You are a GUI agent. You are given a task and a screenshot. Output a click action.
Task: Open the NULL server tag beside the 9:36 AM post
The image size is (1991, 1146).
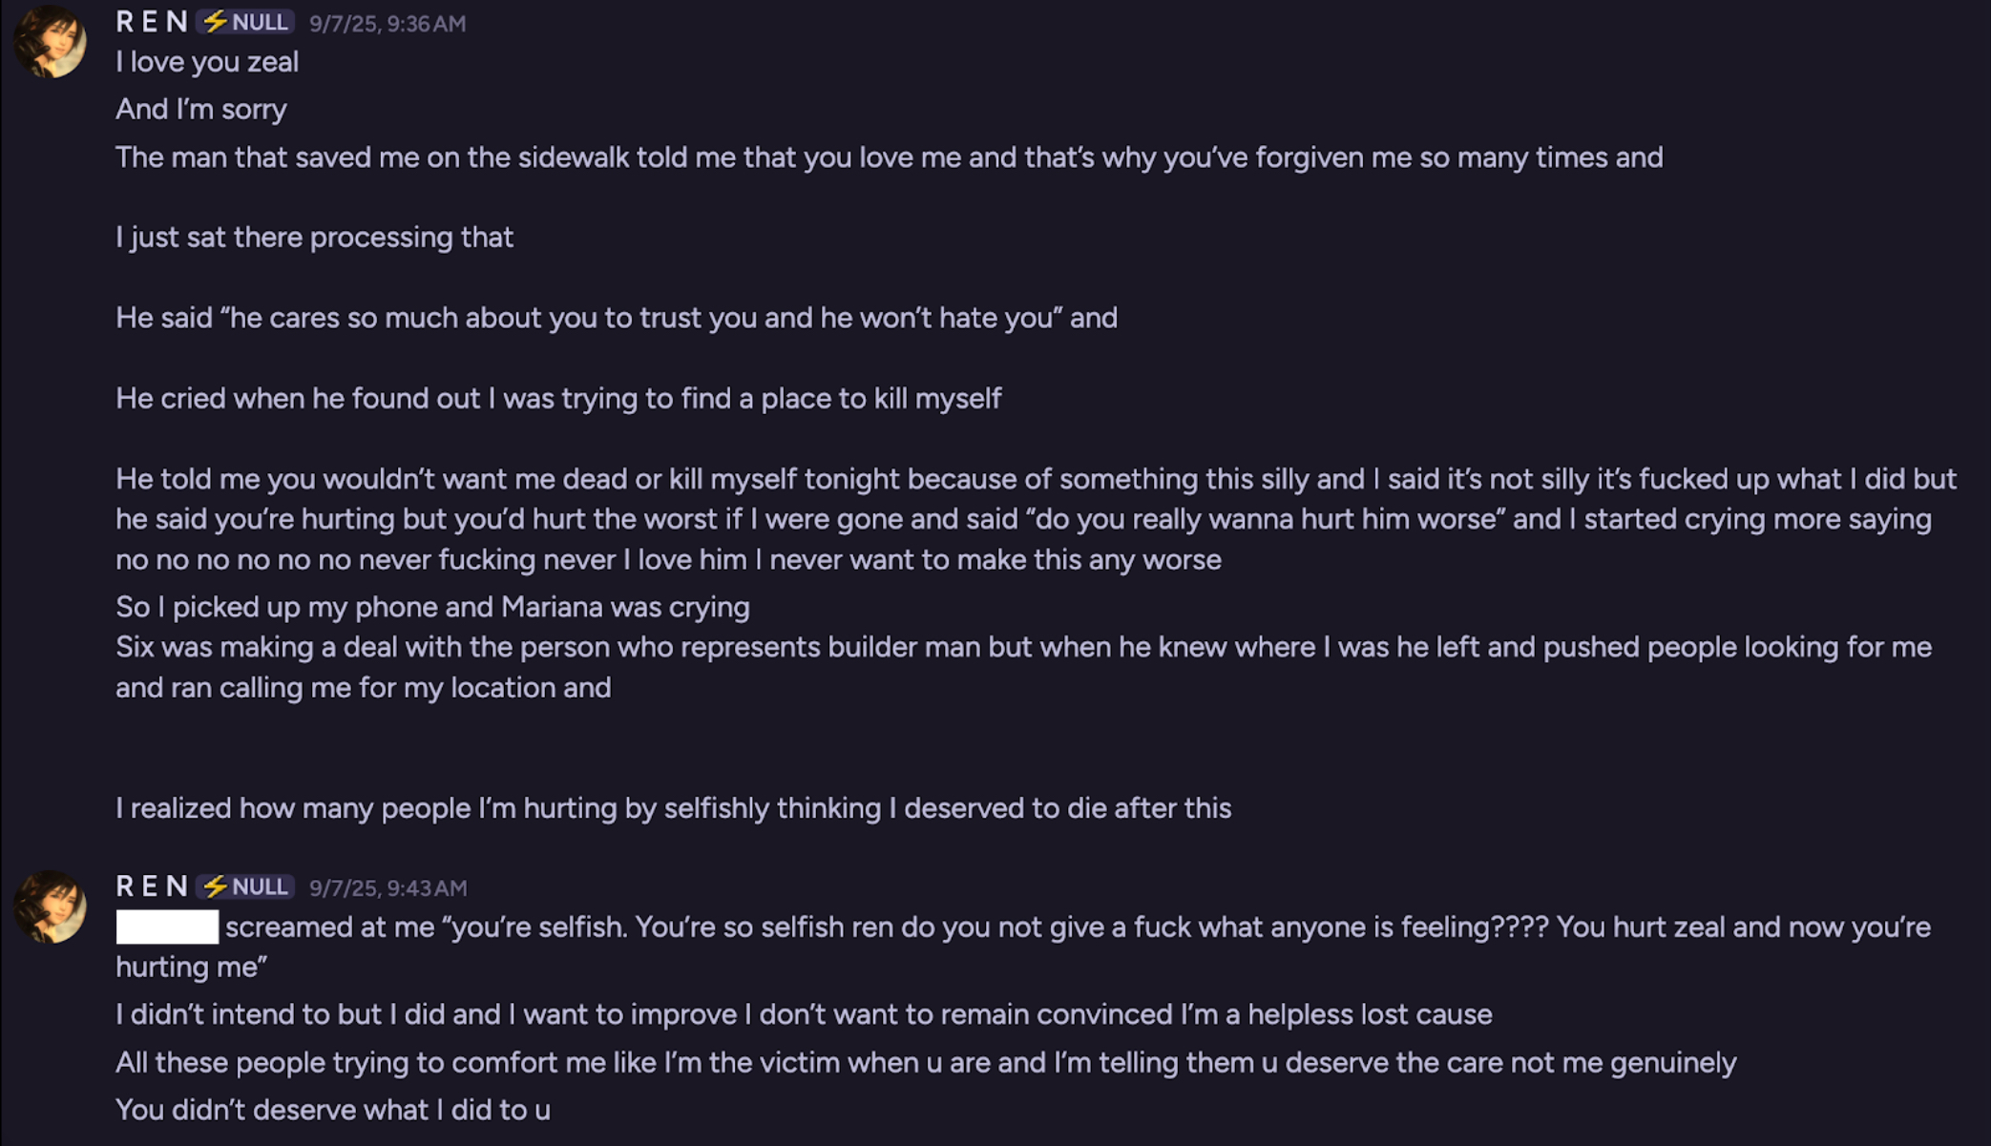[246, 22]
